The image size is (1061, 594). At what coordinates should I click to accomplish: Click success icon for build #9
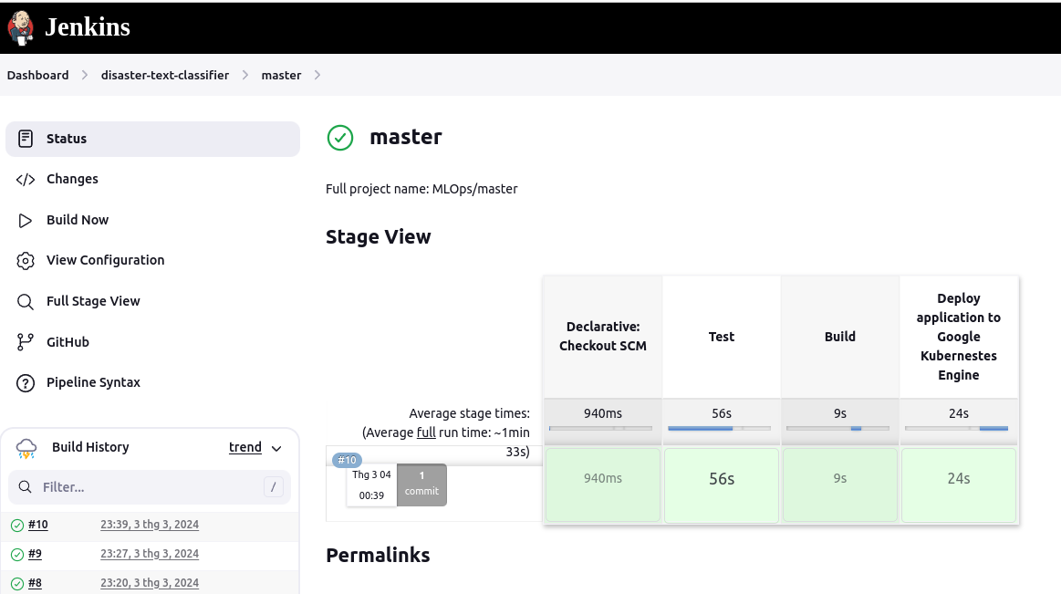[x=17, y=554]
